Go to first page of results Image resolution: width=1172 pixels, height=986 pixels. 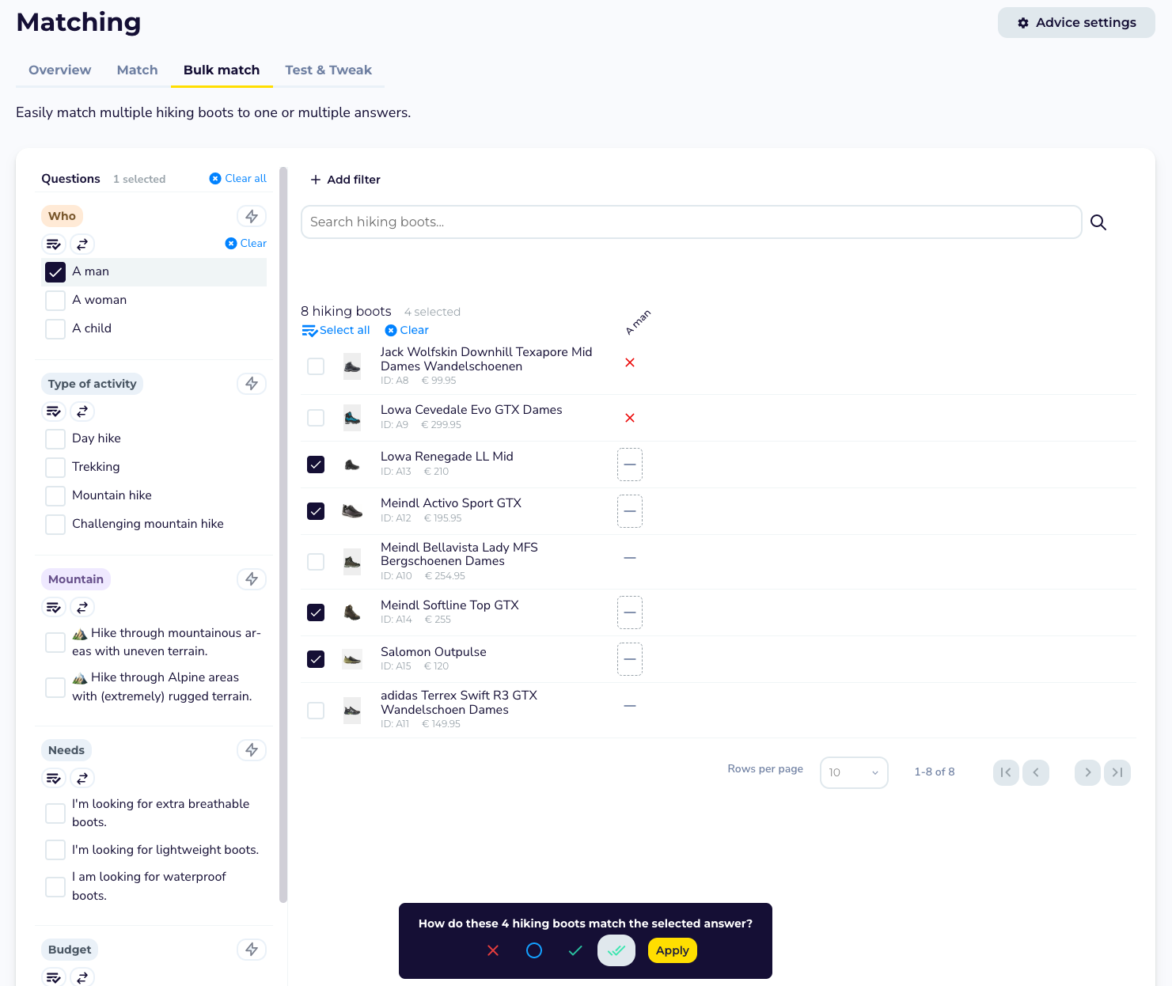pos(1006,772)
